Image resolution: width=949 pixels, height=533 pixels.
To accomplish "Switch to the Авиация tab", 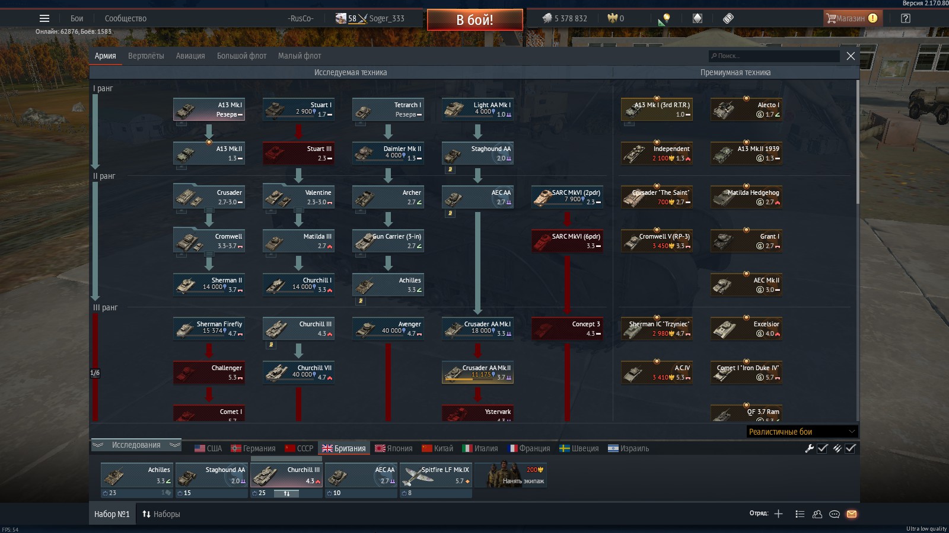I will [190, 56].
